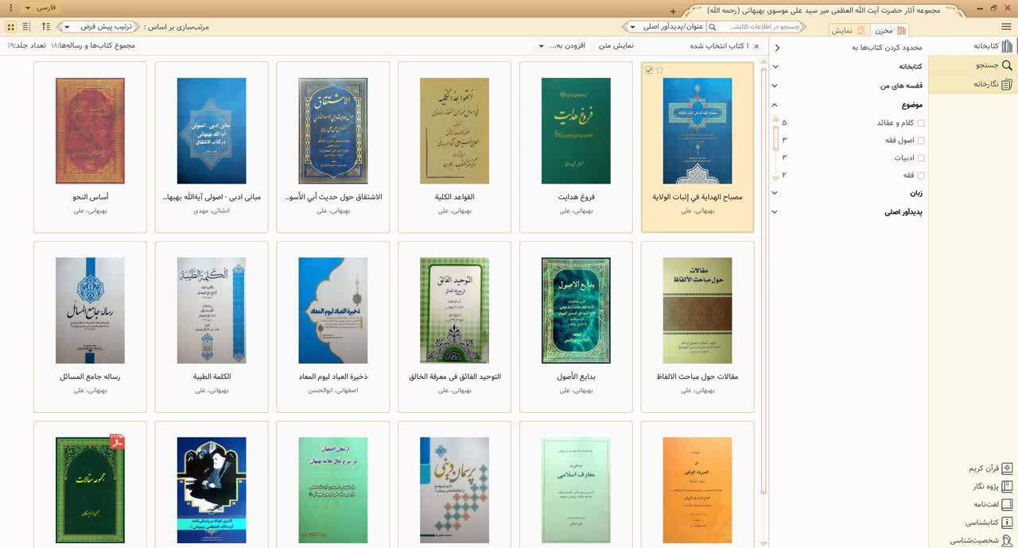The width and height of the screenshot is (1018, 548).
Task: Click the subject list mini scrollbar thumb
Action: [775, 138]
